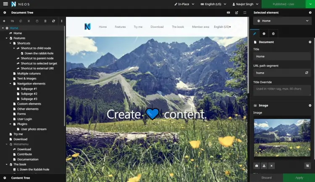Open the publish options dropdown arrow
Image resolution: width=315 pixels, height=182 pixels.
(x=310, y=4)
